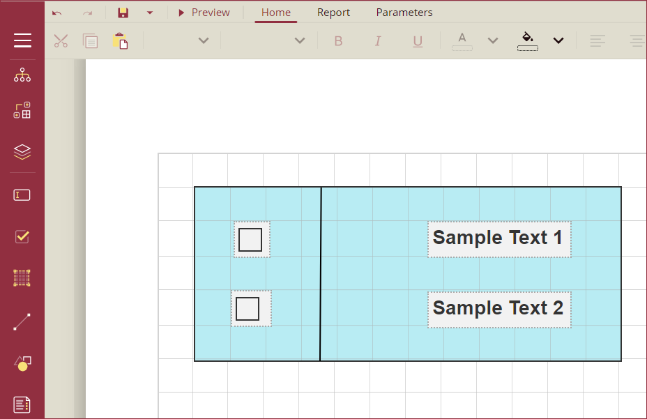Select the Line tool in sidebar
This screenshot has height=419, width=647.
22,322
